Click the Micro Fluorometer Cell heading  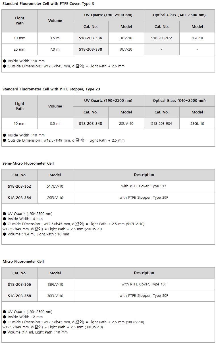point(23,261)
